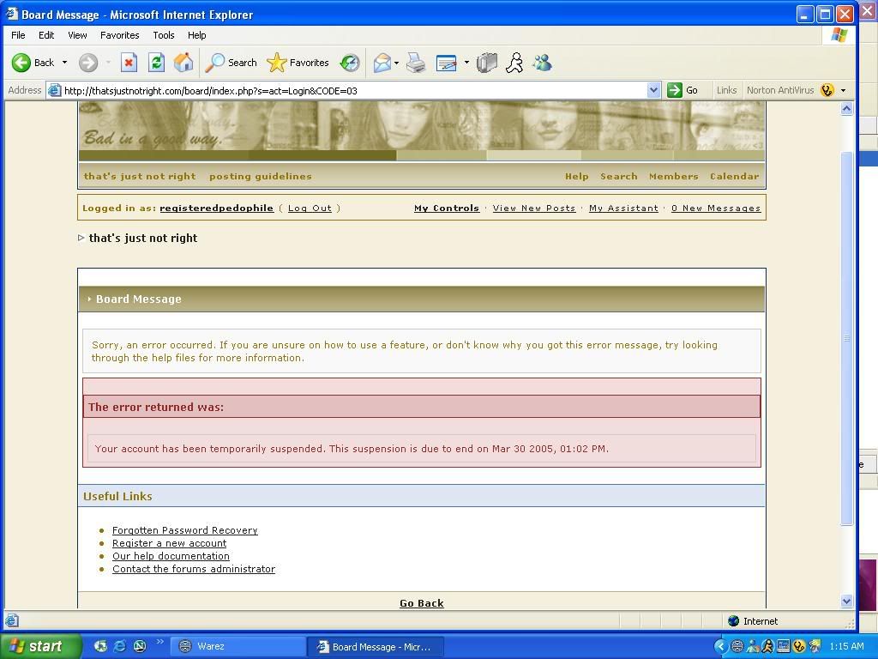878x659 pixels.
Task: Print the page with the printer icon
Action: [416, 63]
